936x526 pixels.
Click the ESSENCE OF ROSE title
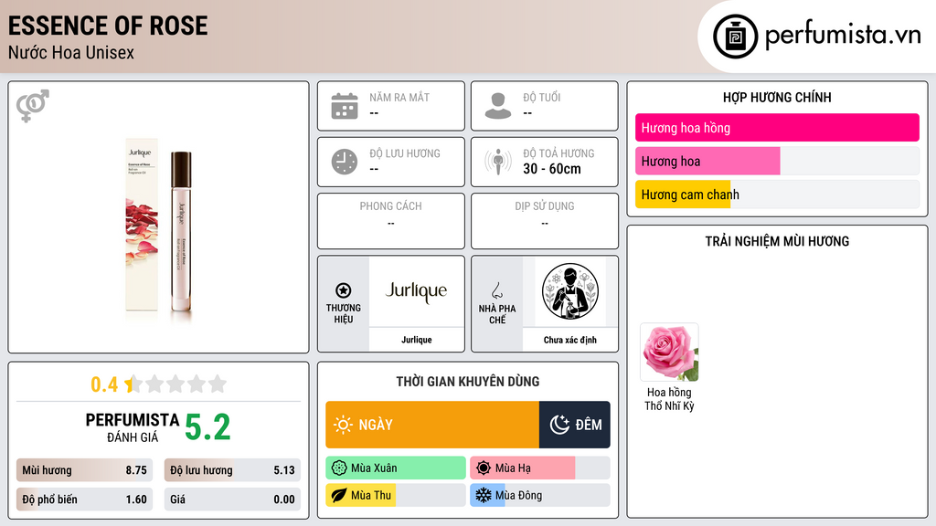[108, 26]
